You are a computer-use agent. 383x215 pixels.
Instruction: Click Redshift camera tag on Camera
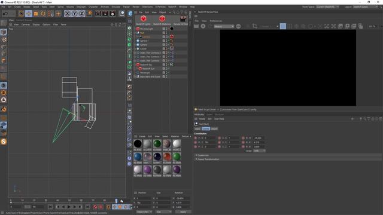172,36
